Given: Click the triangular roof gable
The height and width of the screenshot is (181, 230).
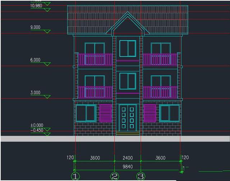Looking at the screenshot, I should point(128,25).
